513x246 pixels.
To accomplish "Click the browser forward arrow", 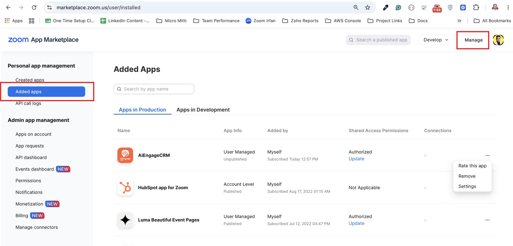I will [x=21, y=7].
